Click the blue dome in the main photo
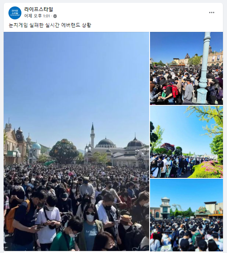The width and height of the screenshot is (227, 253). pos(36,146)
